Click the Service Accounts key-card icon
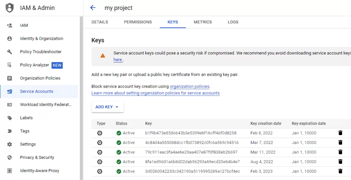351x180 pixels. point(9,91)
